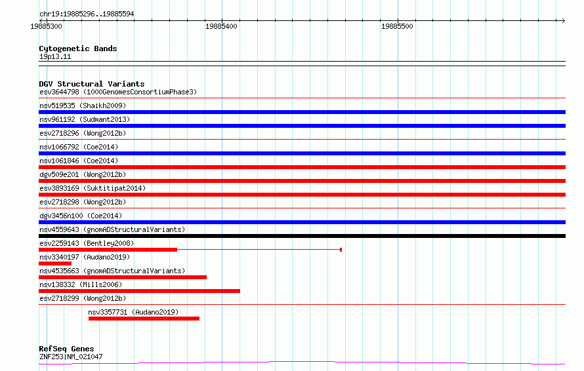Click the end marker of esv2259143 thin line
584x371 pixels.
click(341, 250)
